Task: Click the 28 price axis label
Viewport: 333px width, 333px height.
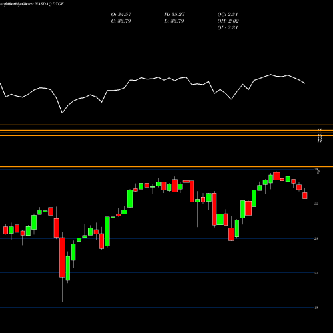Action: [316, 238]
